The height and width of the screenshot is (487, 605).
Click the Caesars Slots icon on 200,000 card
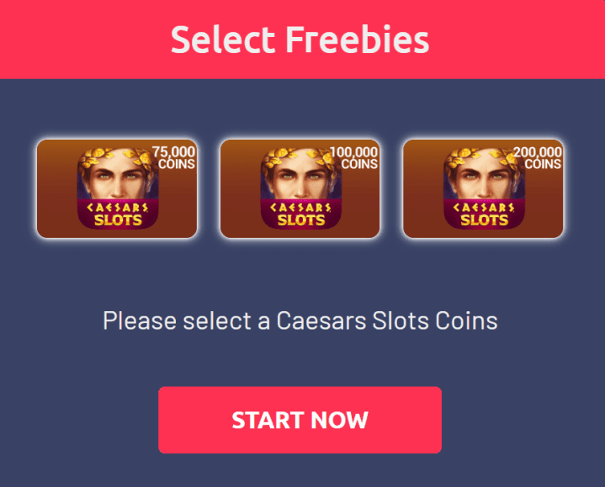pyautogui.click(x=484, y=188)
